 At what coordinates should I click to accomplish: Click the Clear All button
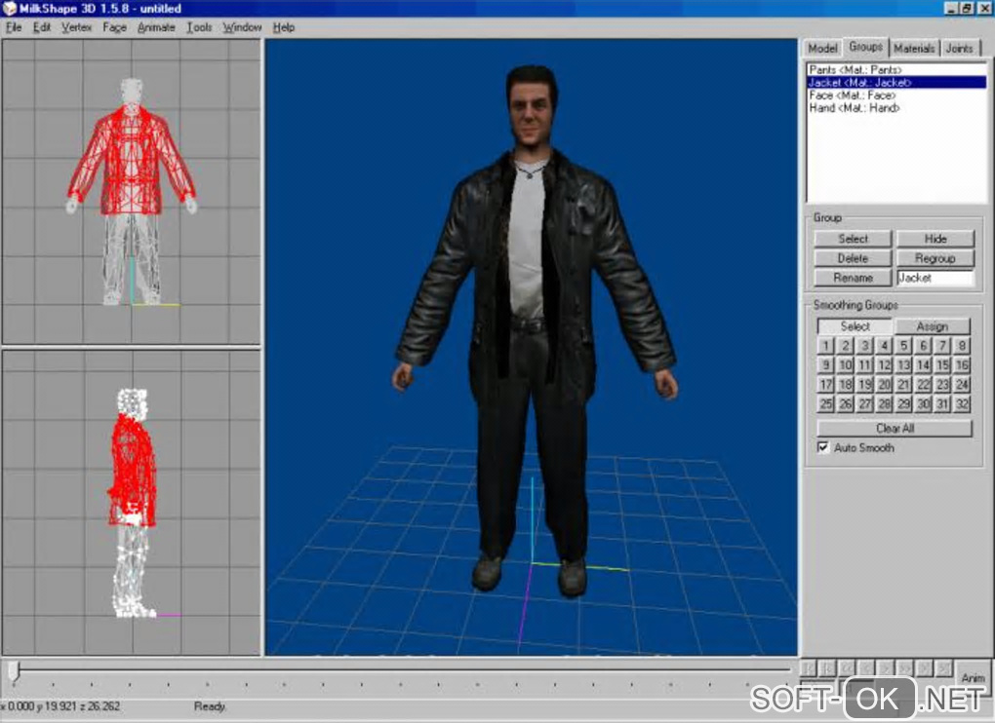coord(895,429)
